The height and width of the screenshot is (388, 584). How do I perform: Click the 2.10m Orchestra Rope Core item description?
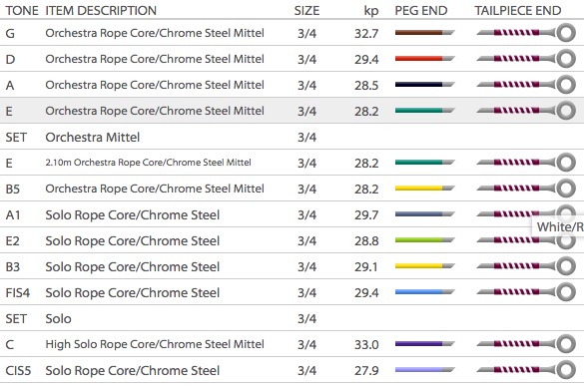point(148,163)
